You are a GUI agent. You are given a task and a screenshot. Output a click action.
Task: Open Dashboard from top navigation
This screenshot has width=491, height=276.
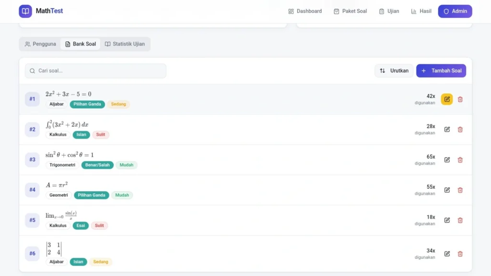(305, 11)
